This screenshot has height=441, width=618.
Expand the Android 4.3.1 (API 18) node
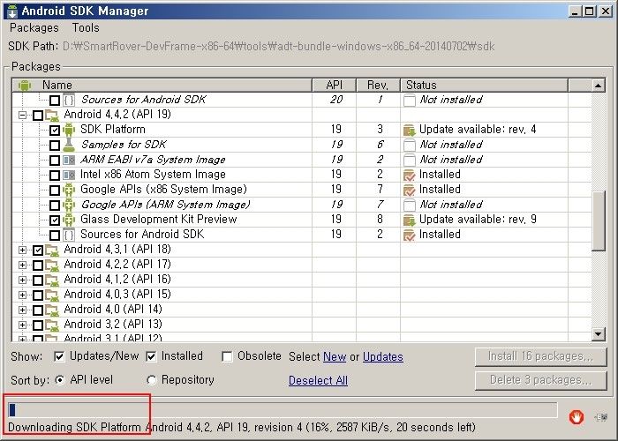click(x=22, y=250)
